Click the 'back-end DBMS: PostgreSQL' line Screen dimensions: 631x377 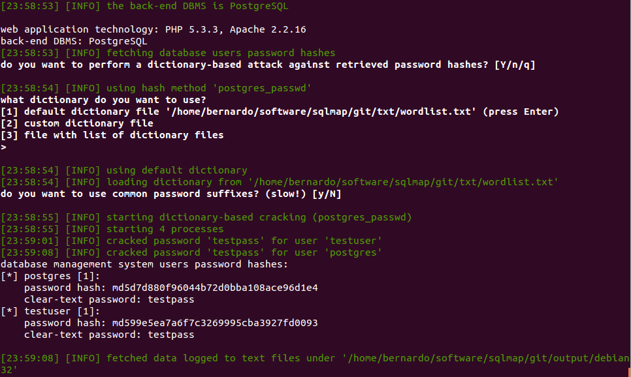pyautogui.click(x=74, y=41)
